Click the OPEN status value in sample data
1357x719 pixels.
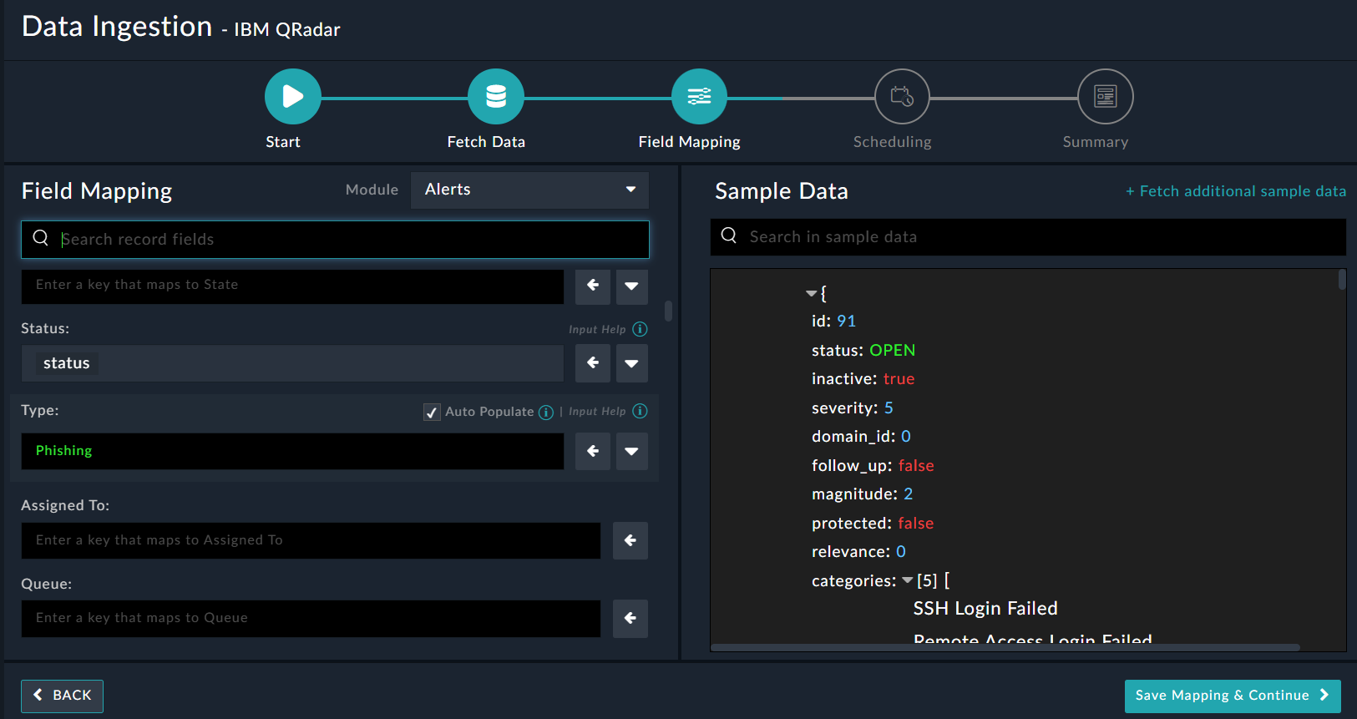(893, 350)
